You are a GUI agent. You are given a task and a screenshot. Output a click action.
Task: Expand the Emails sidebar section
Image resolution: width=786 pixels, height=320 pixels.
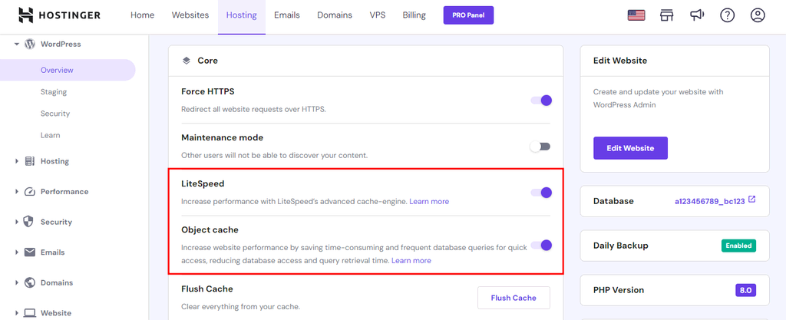(x=17, y=252)
